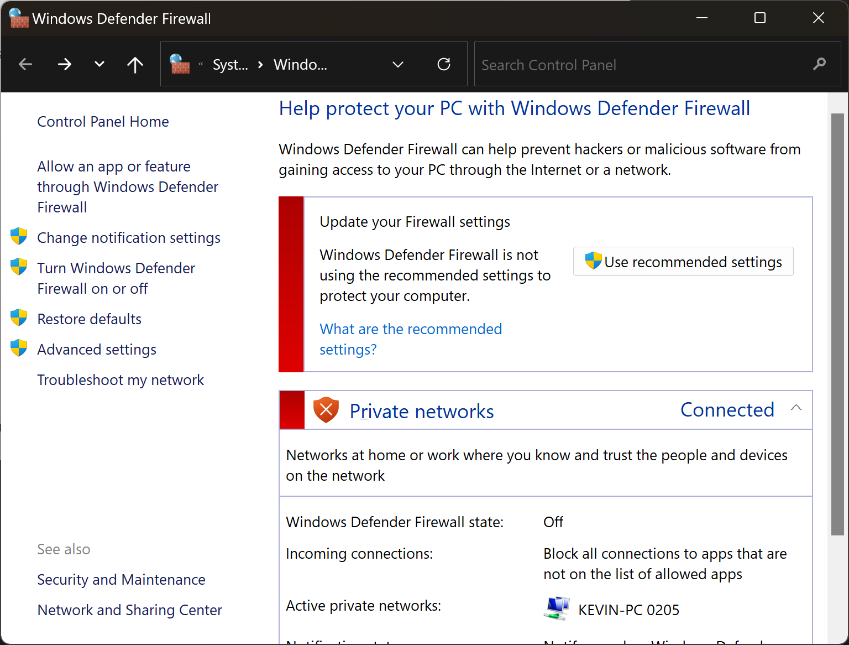This screenshot has height=645, width=849.
Task: Open Control Panel Home
Action: (103, 122)
